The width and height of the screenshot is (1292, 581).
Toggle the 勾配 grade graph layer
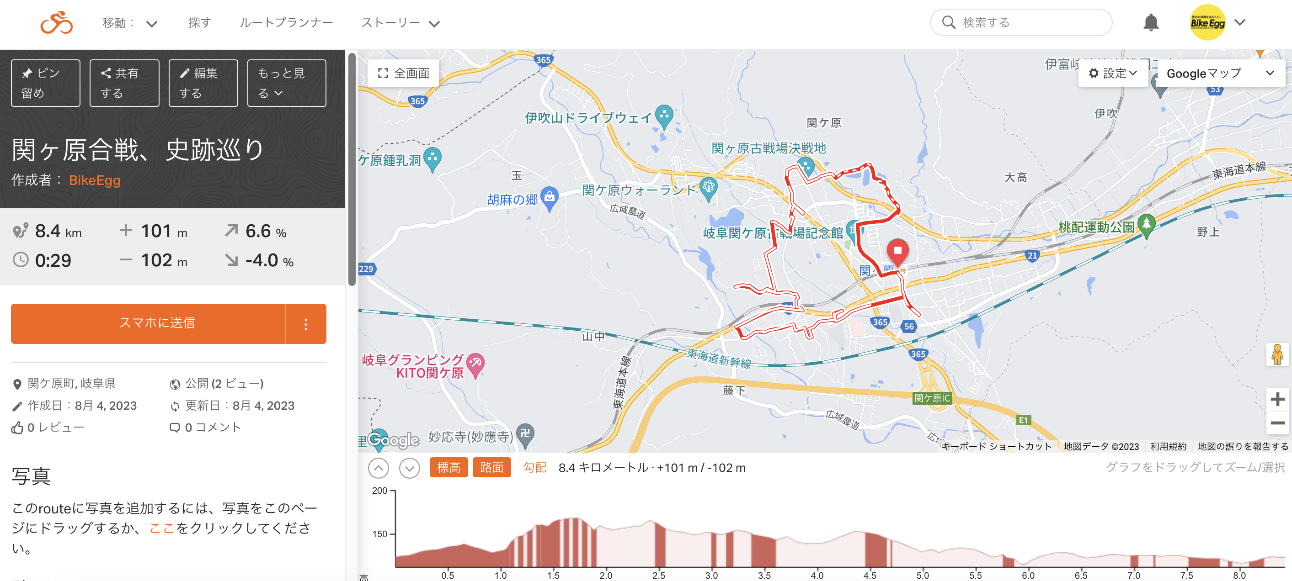pyautogui.click(x=534, y=467)
